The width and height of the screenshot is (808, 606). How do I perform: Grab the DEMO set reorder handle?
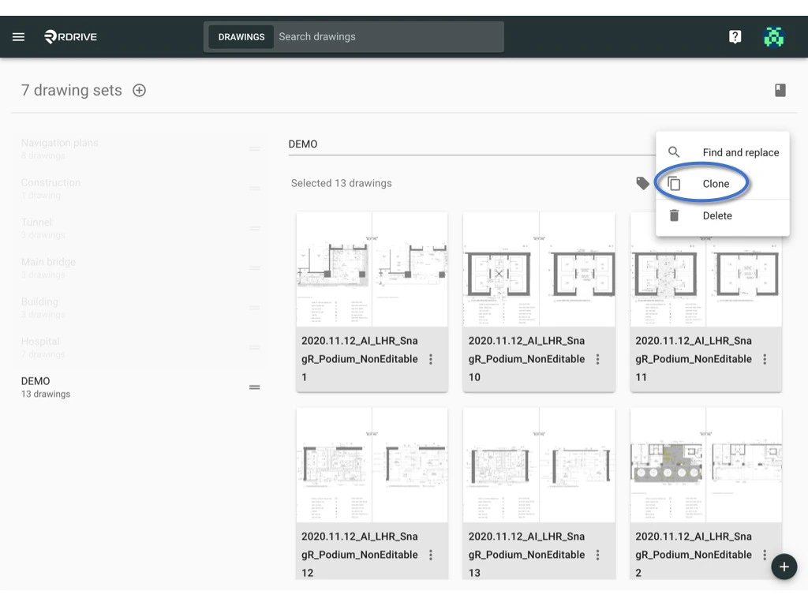(255, 387)
